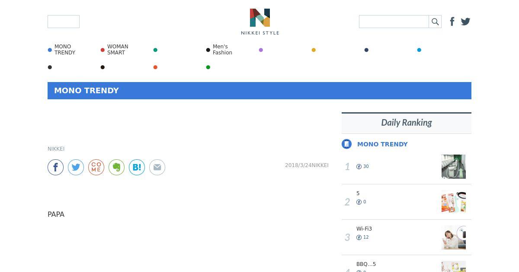Click the empty box at top left
Image resolution: width=519 pixels, height=272 pixels.
tap(64, 22)
